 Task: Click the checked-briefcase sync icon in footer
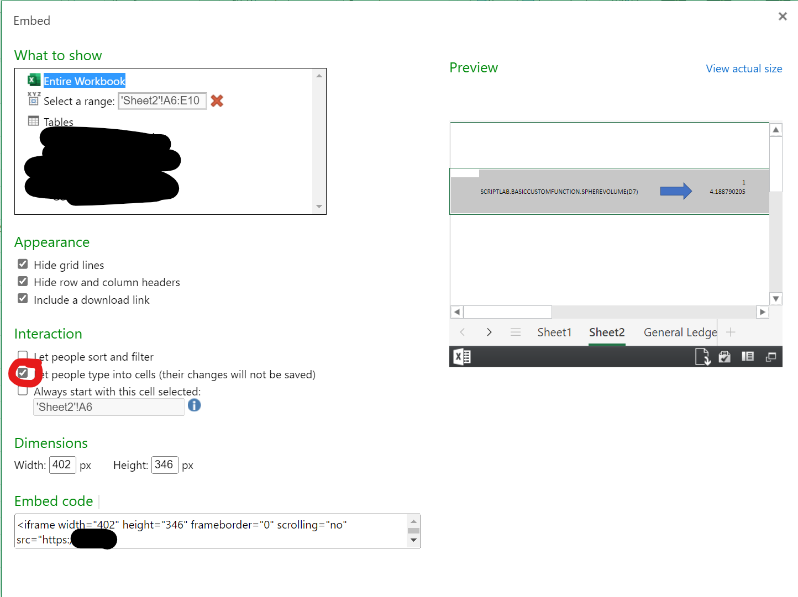point(725,356)
